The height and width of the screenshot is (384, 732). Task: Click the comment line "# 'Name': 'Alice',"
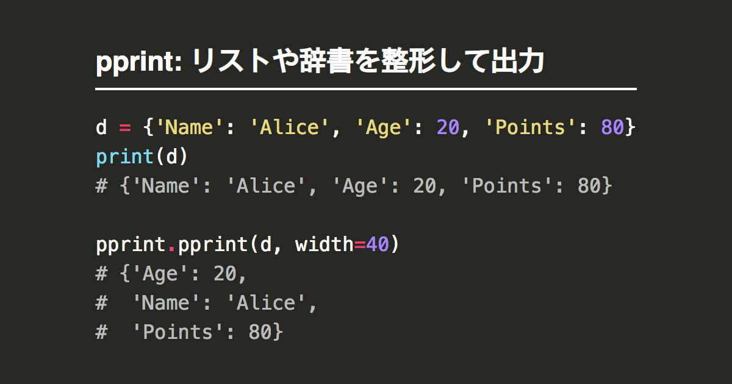pos(207,303)
